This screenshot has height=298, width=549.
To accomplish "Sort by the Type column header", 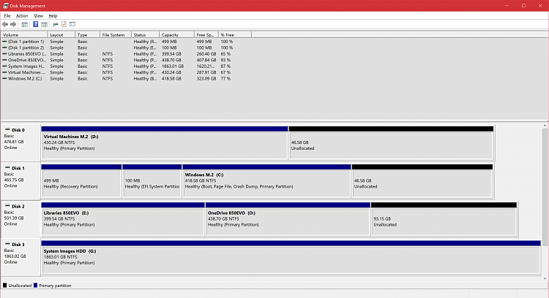I will pyautogui.click(x=88, y=35).
